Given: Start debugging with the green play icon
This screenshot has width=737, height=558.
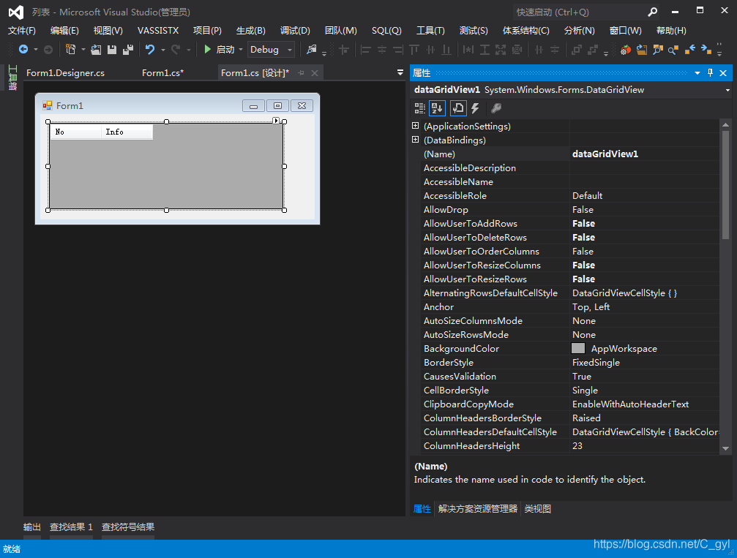Looking at the screenshot, I should click(x=207, y=49).
